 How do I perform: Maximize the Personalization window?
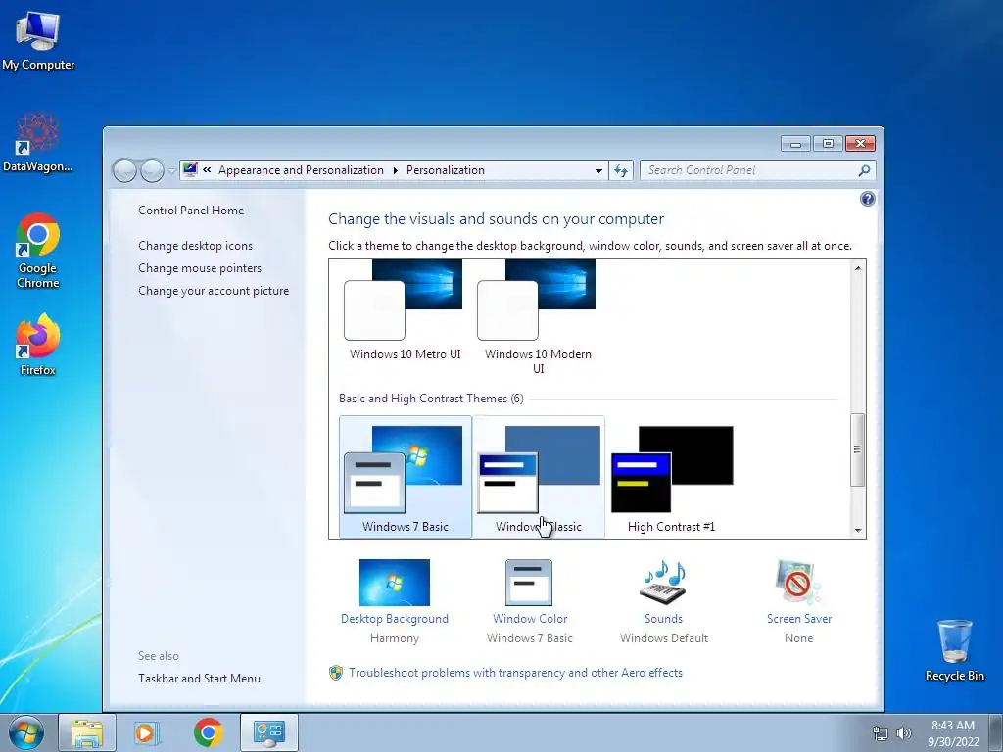coord(828,144)
